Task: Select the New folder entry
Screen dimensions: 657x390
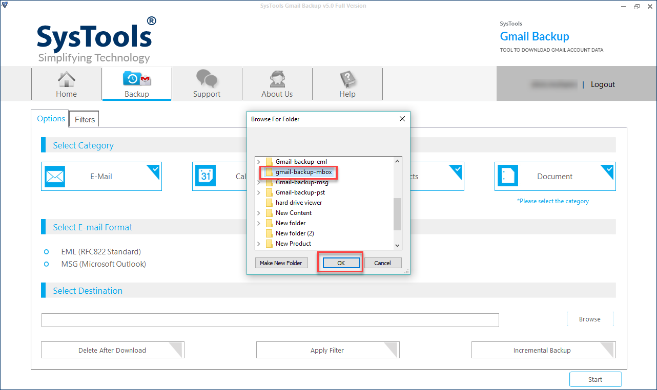Action: coord(291,223)
